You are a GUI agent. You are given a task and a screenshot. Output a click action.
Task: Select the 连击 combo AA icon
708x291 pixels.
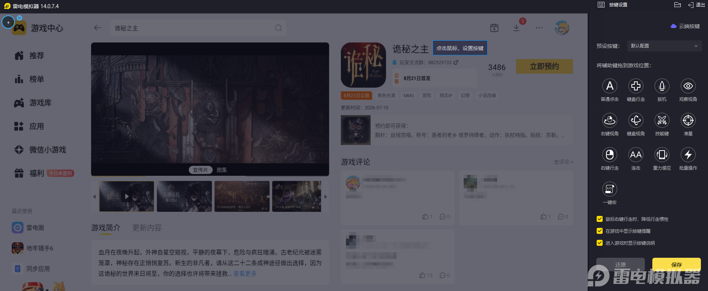[x=636, y=155]
